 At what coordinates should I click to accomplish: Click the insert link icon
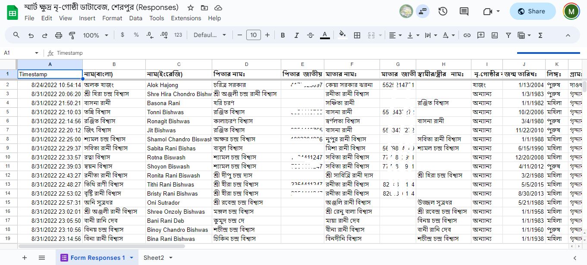[x=467, y=35]
